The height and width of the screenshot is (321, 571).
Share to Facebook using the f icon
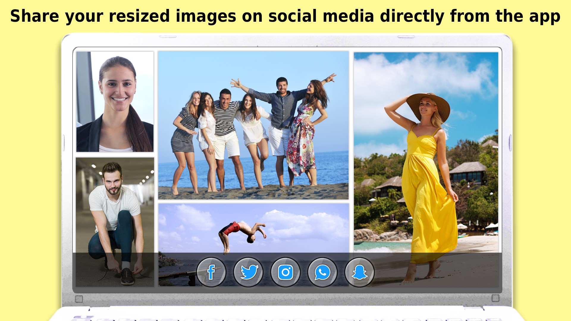(x=211, y=272)
